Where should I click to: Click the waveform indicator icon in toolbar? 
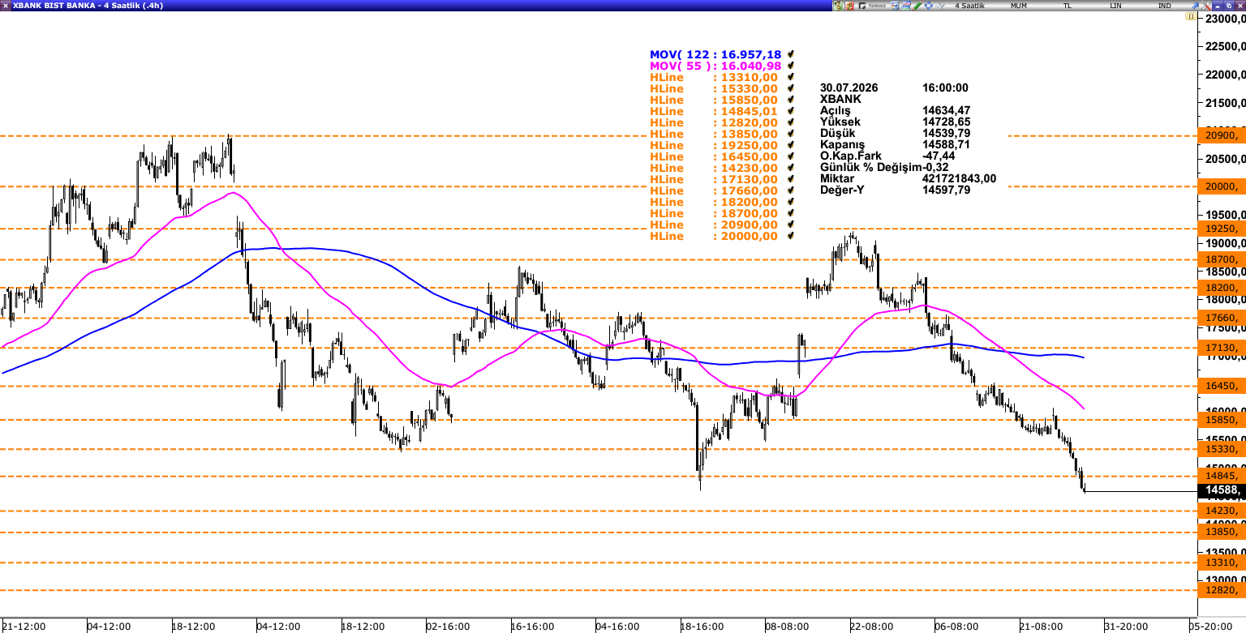(x=939, y=6)
